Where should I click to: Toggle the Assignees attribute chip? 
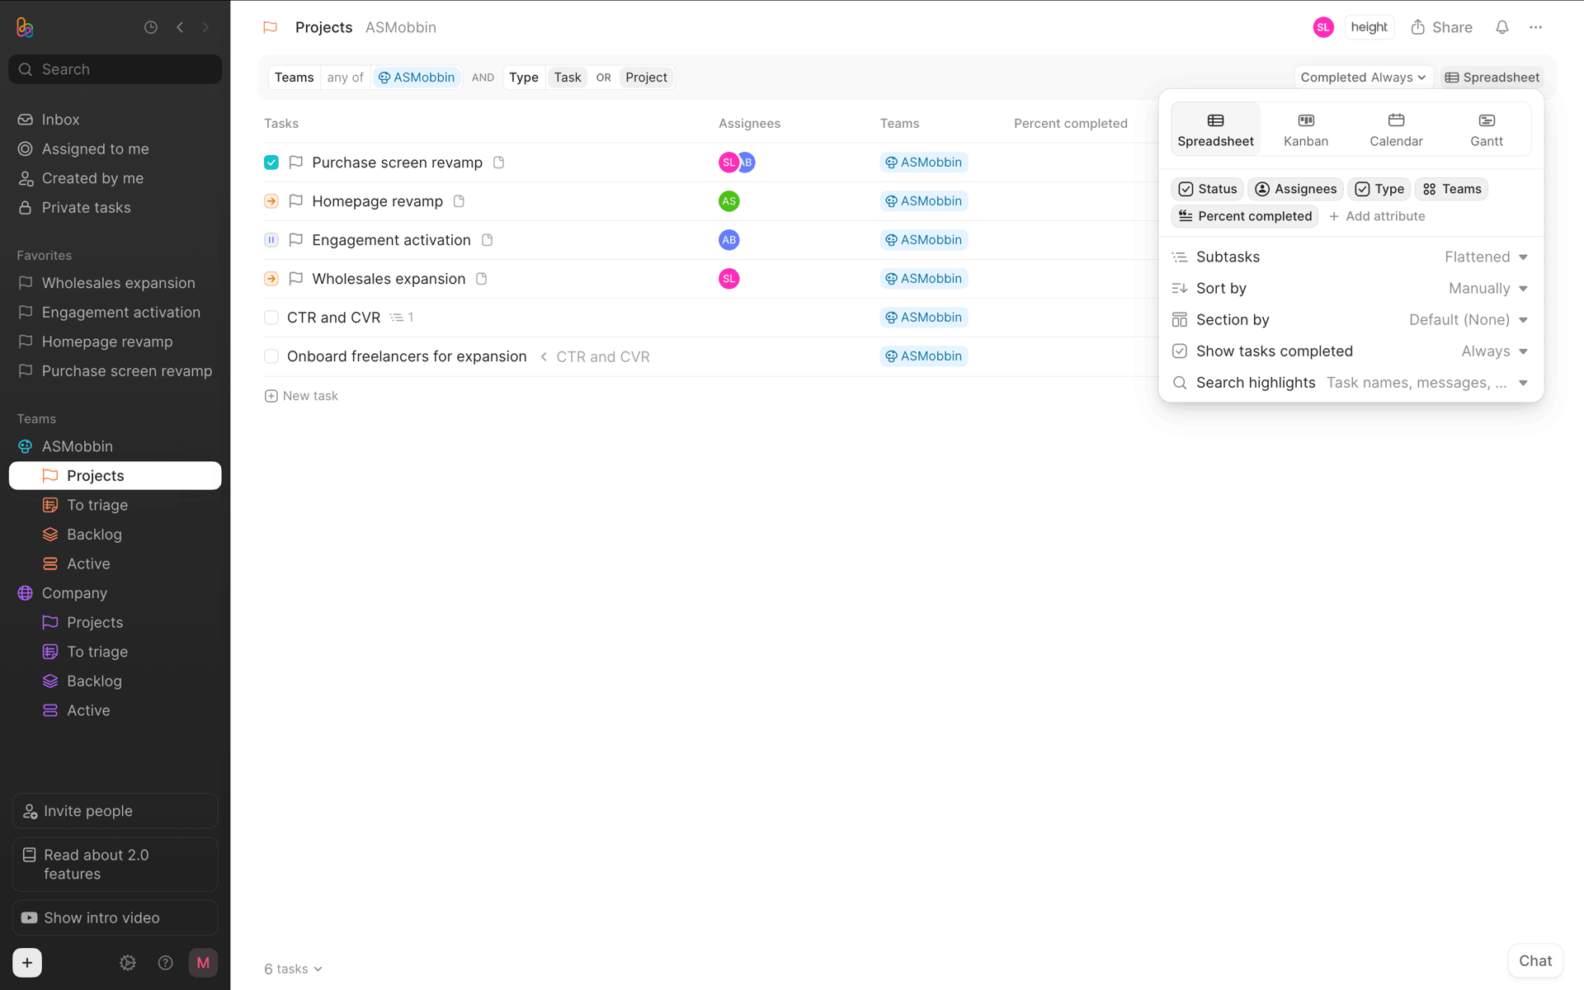tap(1295, 189)
